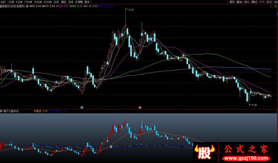This screenshot has width=278, height=163.
Task: Click the 标记 mark button
Action: pos(269,2)
